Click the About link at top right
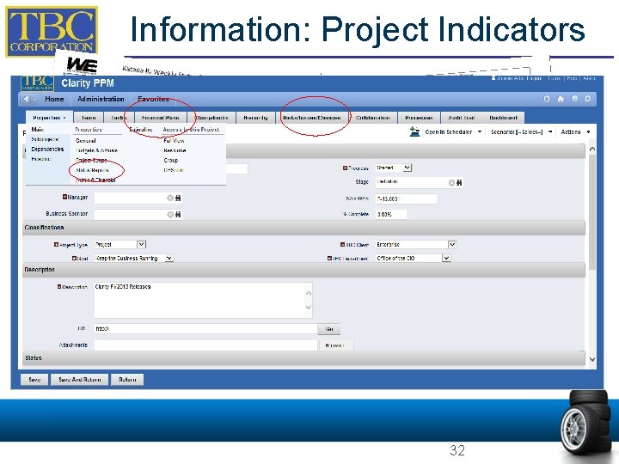 coord(589,78)
